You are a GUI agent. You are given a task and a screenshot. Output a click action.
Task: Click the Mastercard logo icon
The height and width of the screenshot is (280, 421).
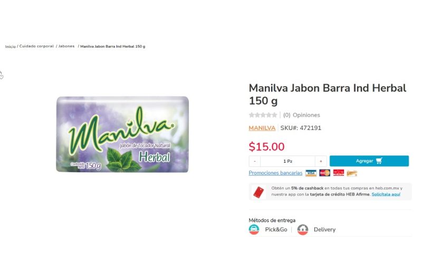324,173
